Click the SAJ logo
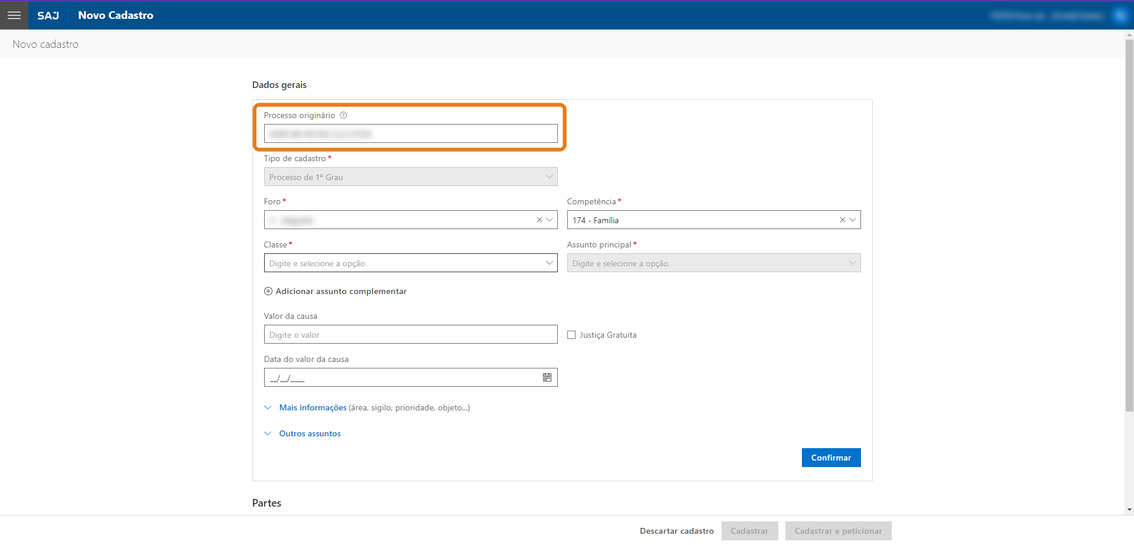1134x545 pixels. (48, 15)
